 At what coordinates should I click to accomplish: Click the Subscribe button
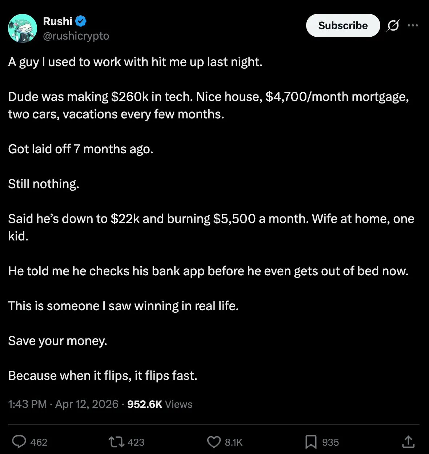pos(343,25)
